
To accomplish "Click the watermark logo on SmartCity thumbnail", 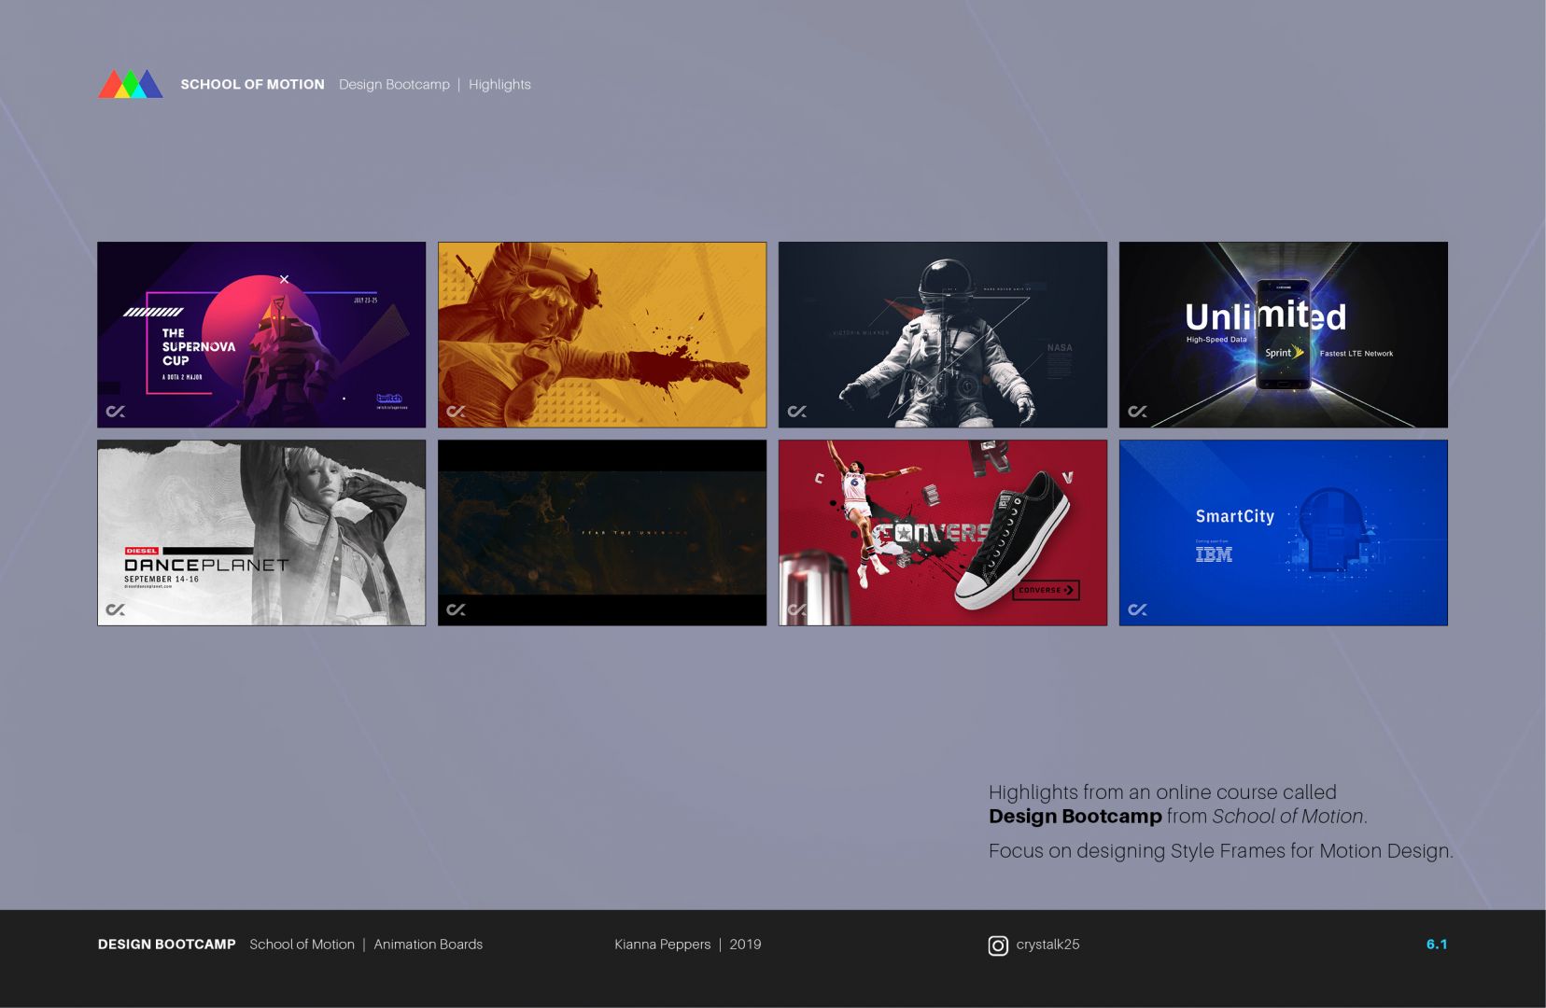I will point(1137,609).
